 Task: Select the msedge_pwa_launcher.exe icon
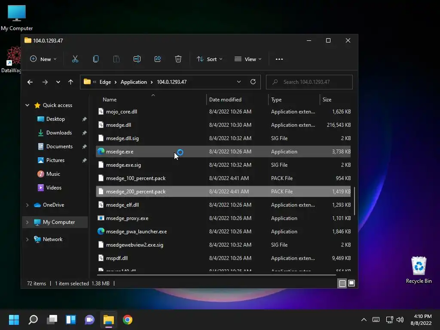pyautogui.click(x=101, y=232)
